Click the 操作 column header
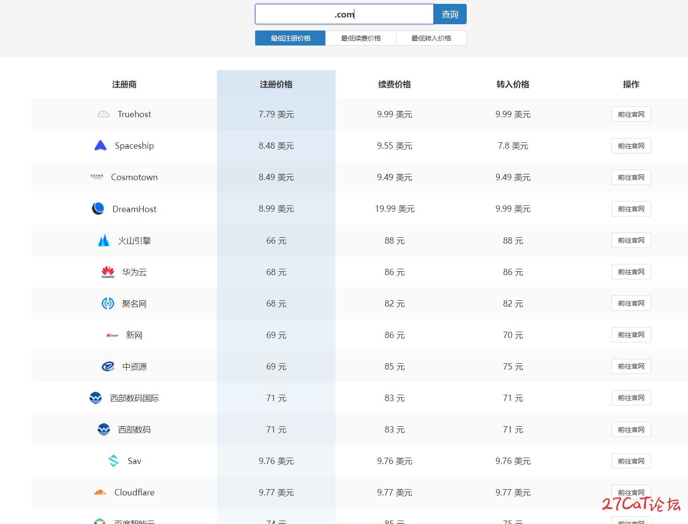The width and height of the screenshot is (688, 524). [x=631, y=84]
